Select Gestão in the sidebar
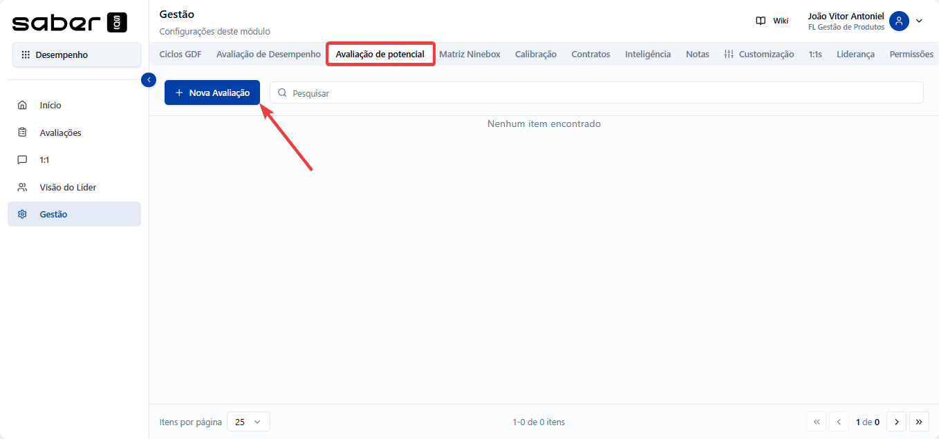The height and width of the screenshot is (439, 939). point(53,214)
